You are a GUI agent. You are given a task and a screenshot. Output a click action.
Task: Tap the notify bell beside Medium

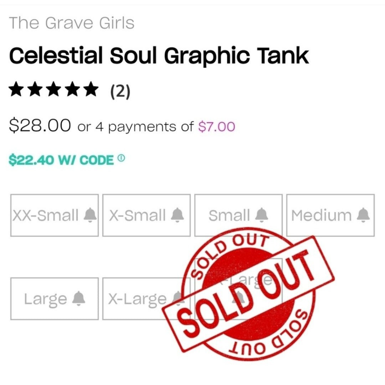point(363,215)
